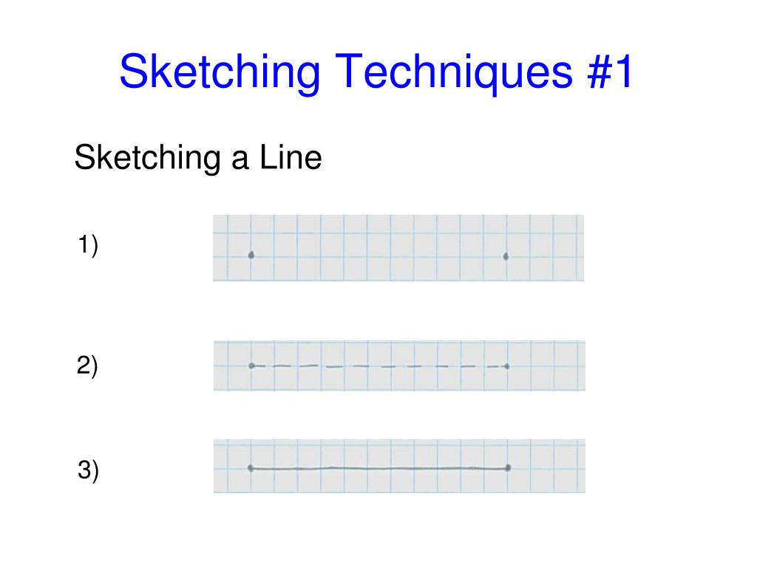The width and height of the screenshot is (757, 567).
Task: Select the first graph paper image
Action: (398, 248)
